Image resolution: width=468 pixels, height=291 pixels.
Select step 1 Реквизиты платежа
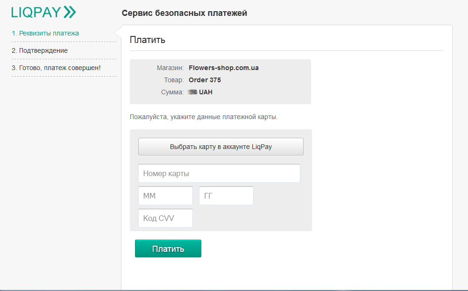point(45,33)
